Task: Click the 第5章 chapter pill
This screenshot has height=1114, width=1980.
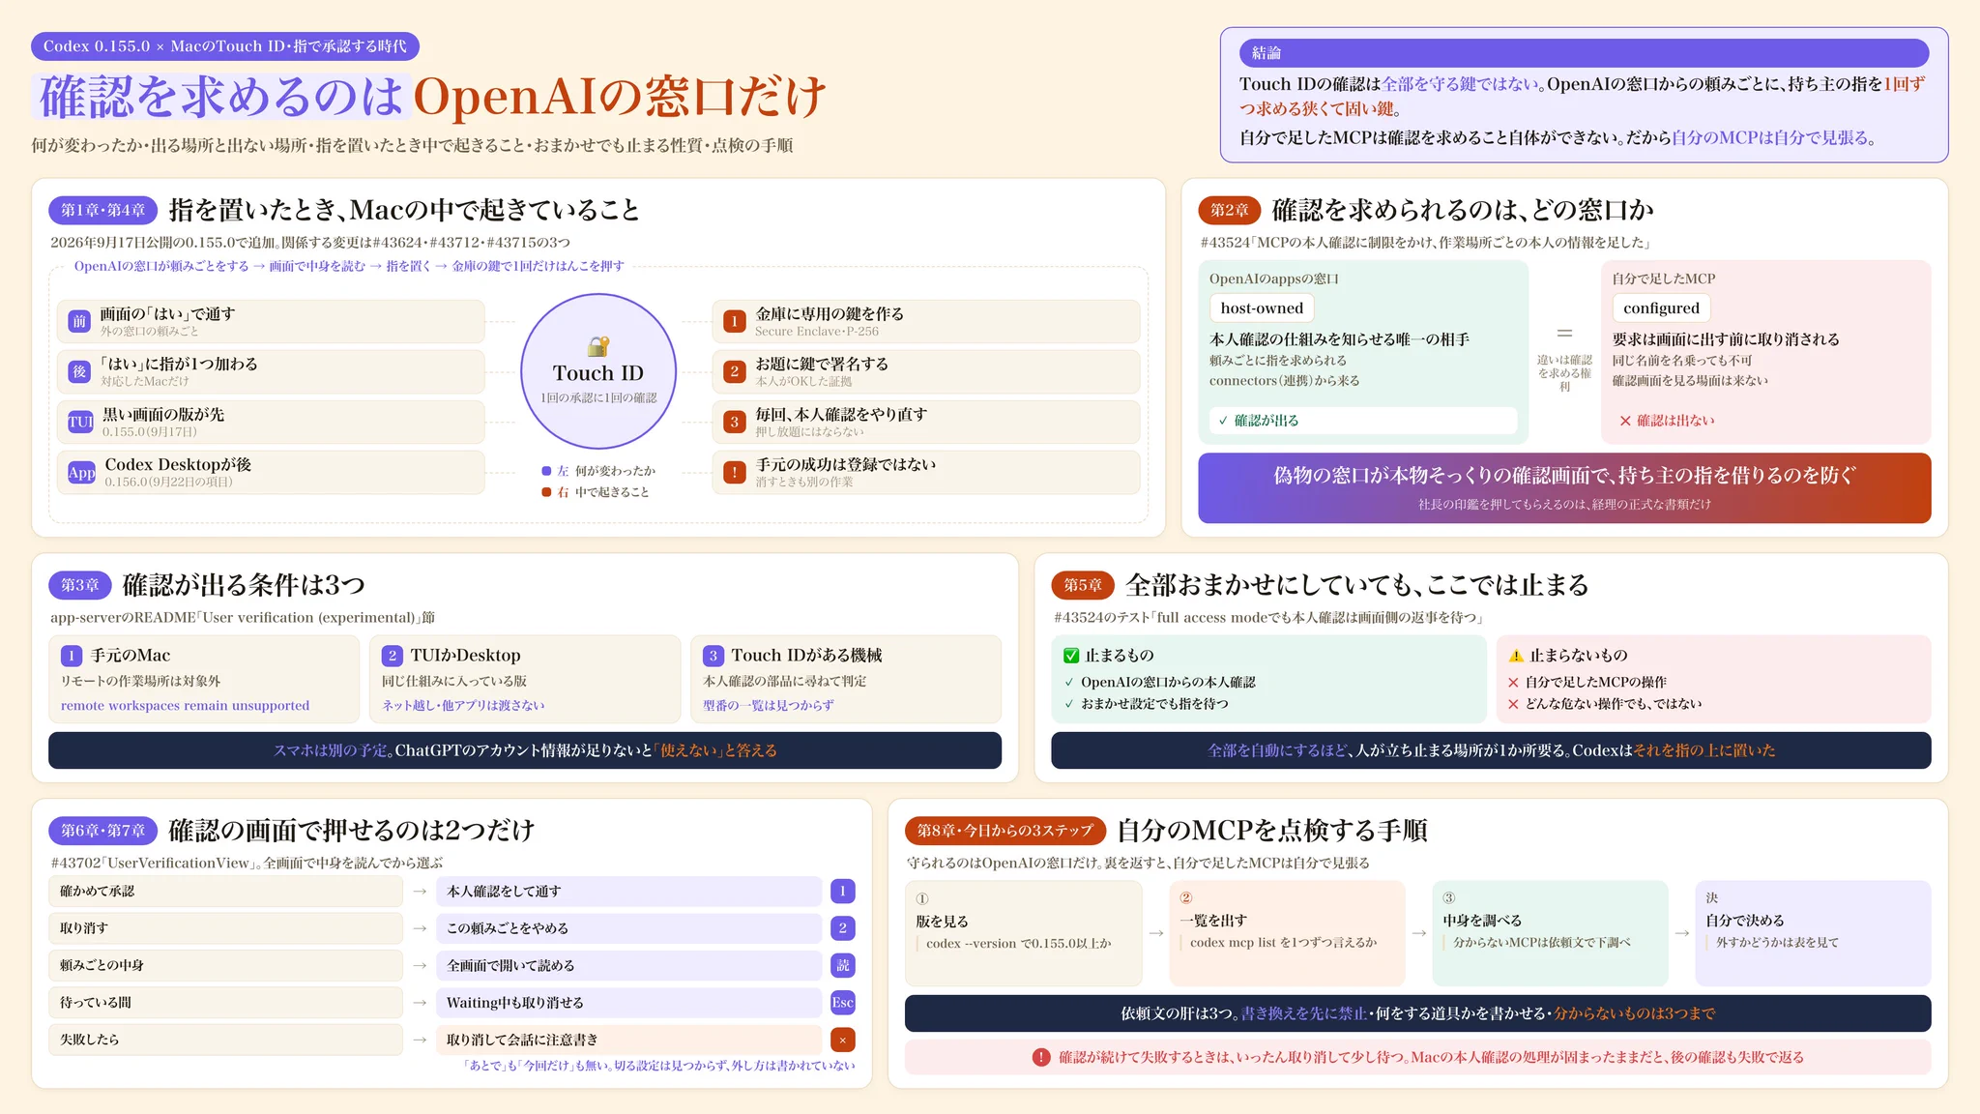Action: [x=1083, y=585]
